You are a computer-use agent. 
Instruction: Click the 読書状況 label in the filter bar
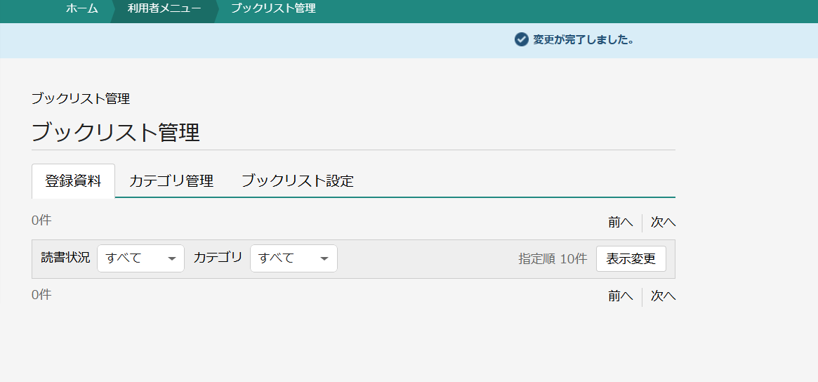point(65,258)
